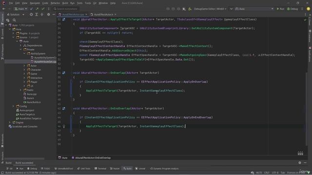The width and height of the screenshot is (312, 175).
Task: Open the TODO tool window
Action: tap(45, 169)
